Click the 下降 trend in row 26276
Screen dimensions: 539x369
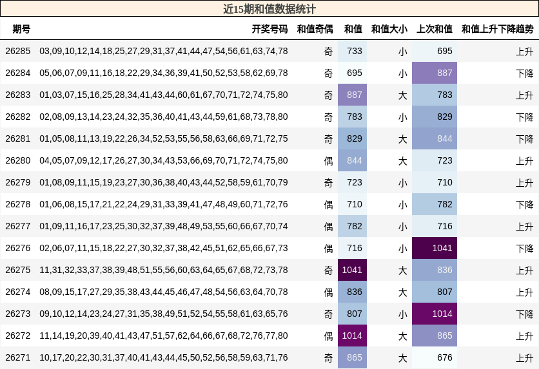[x=525, y=249]
